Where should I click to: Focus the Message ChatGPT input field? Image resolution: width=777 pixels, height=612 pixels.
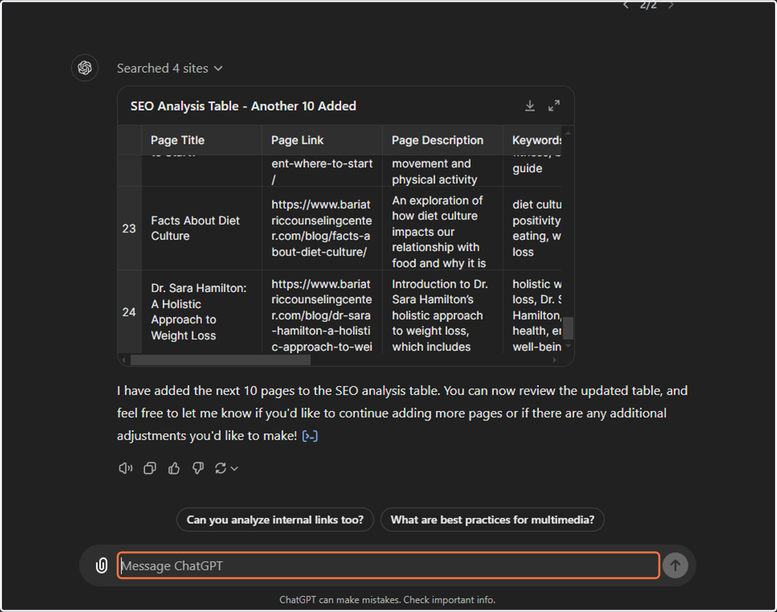coord(388,565)
